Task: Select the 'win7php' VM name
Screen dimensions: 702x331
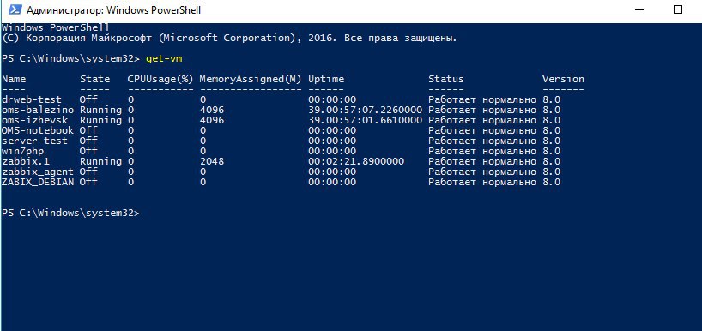Action: click(22, 151)
